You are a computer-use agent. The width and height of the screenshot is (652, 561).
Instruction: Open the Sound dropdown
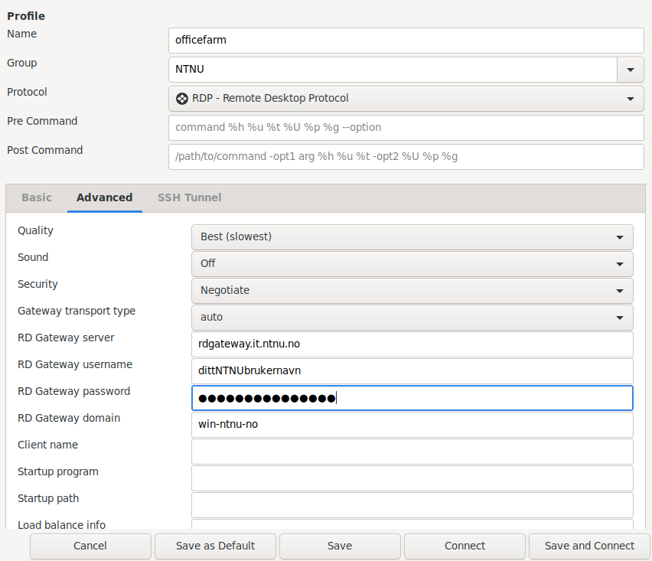point(412,263)
